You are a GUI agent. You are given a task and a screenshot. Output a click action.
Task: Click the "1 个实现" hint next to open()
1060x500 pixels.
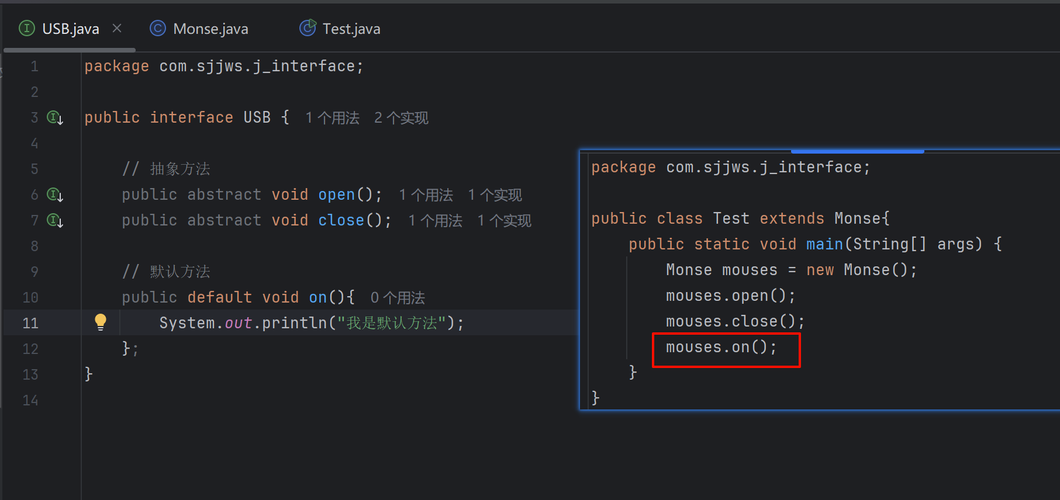coord(495,195)
